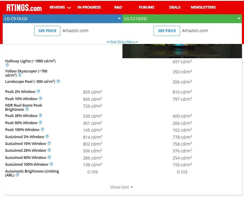Open the Newsletters page
This screenshot has height=199, width=244.
pos(203,7)
